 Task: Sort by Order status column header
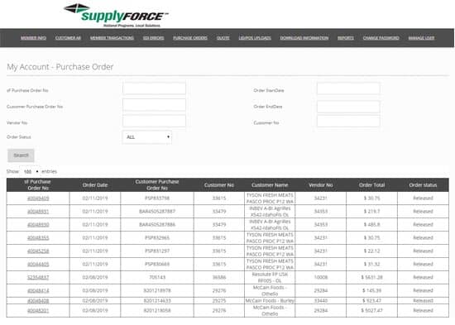(x=423, y=185)
